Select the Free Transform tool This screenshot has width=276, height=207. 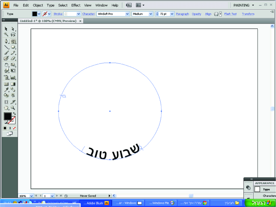click(x=13, y=70)
